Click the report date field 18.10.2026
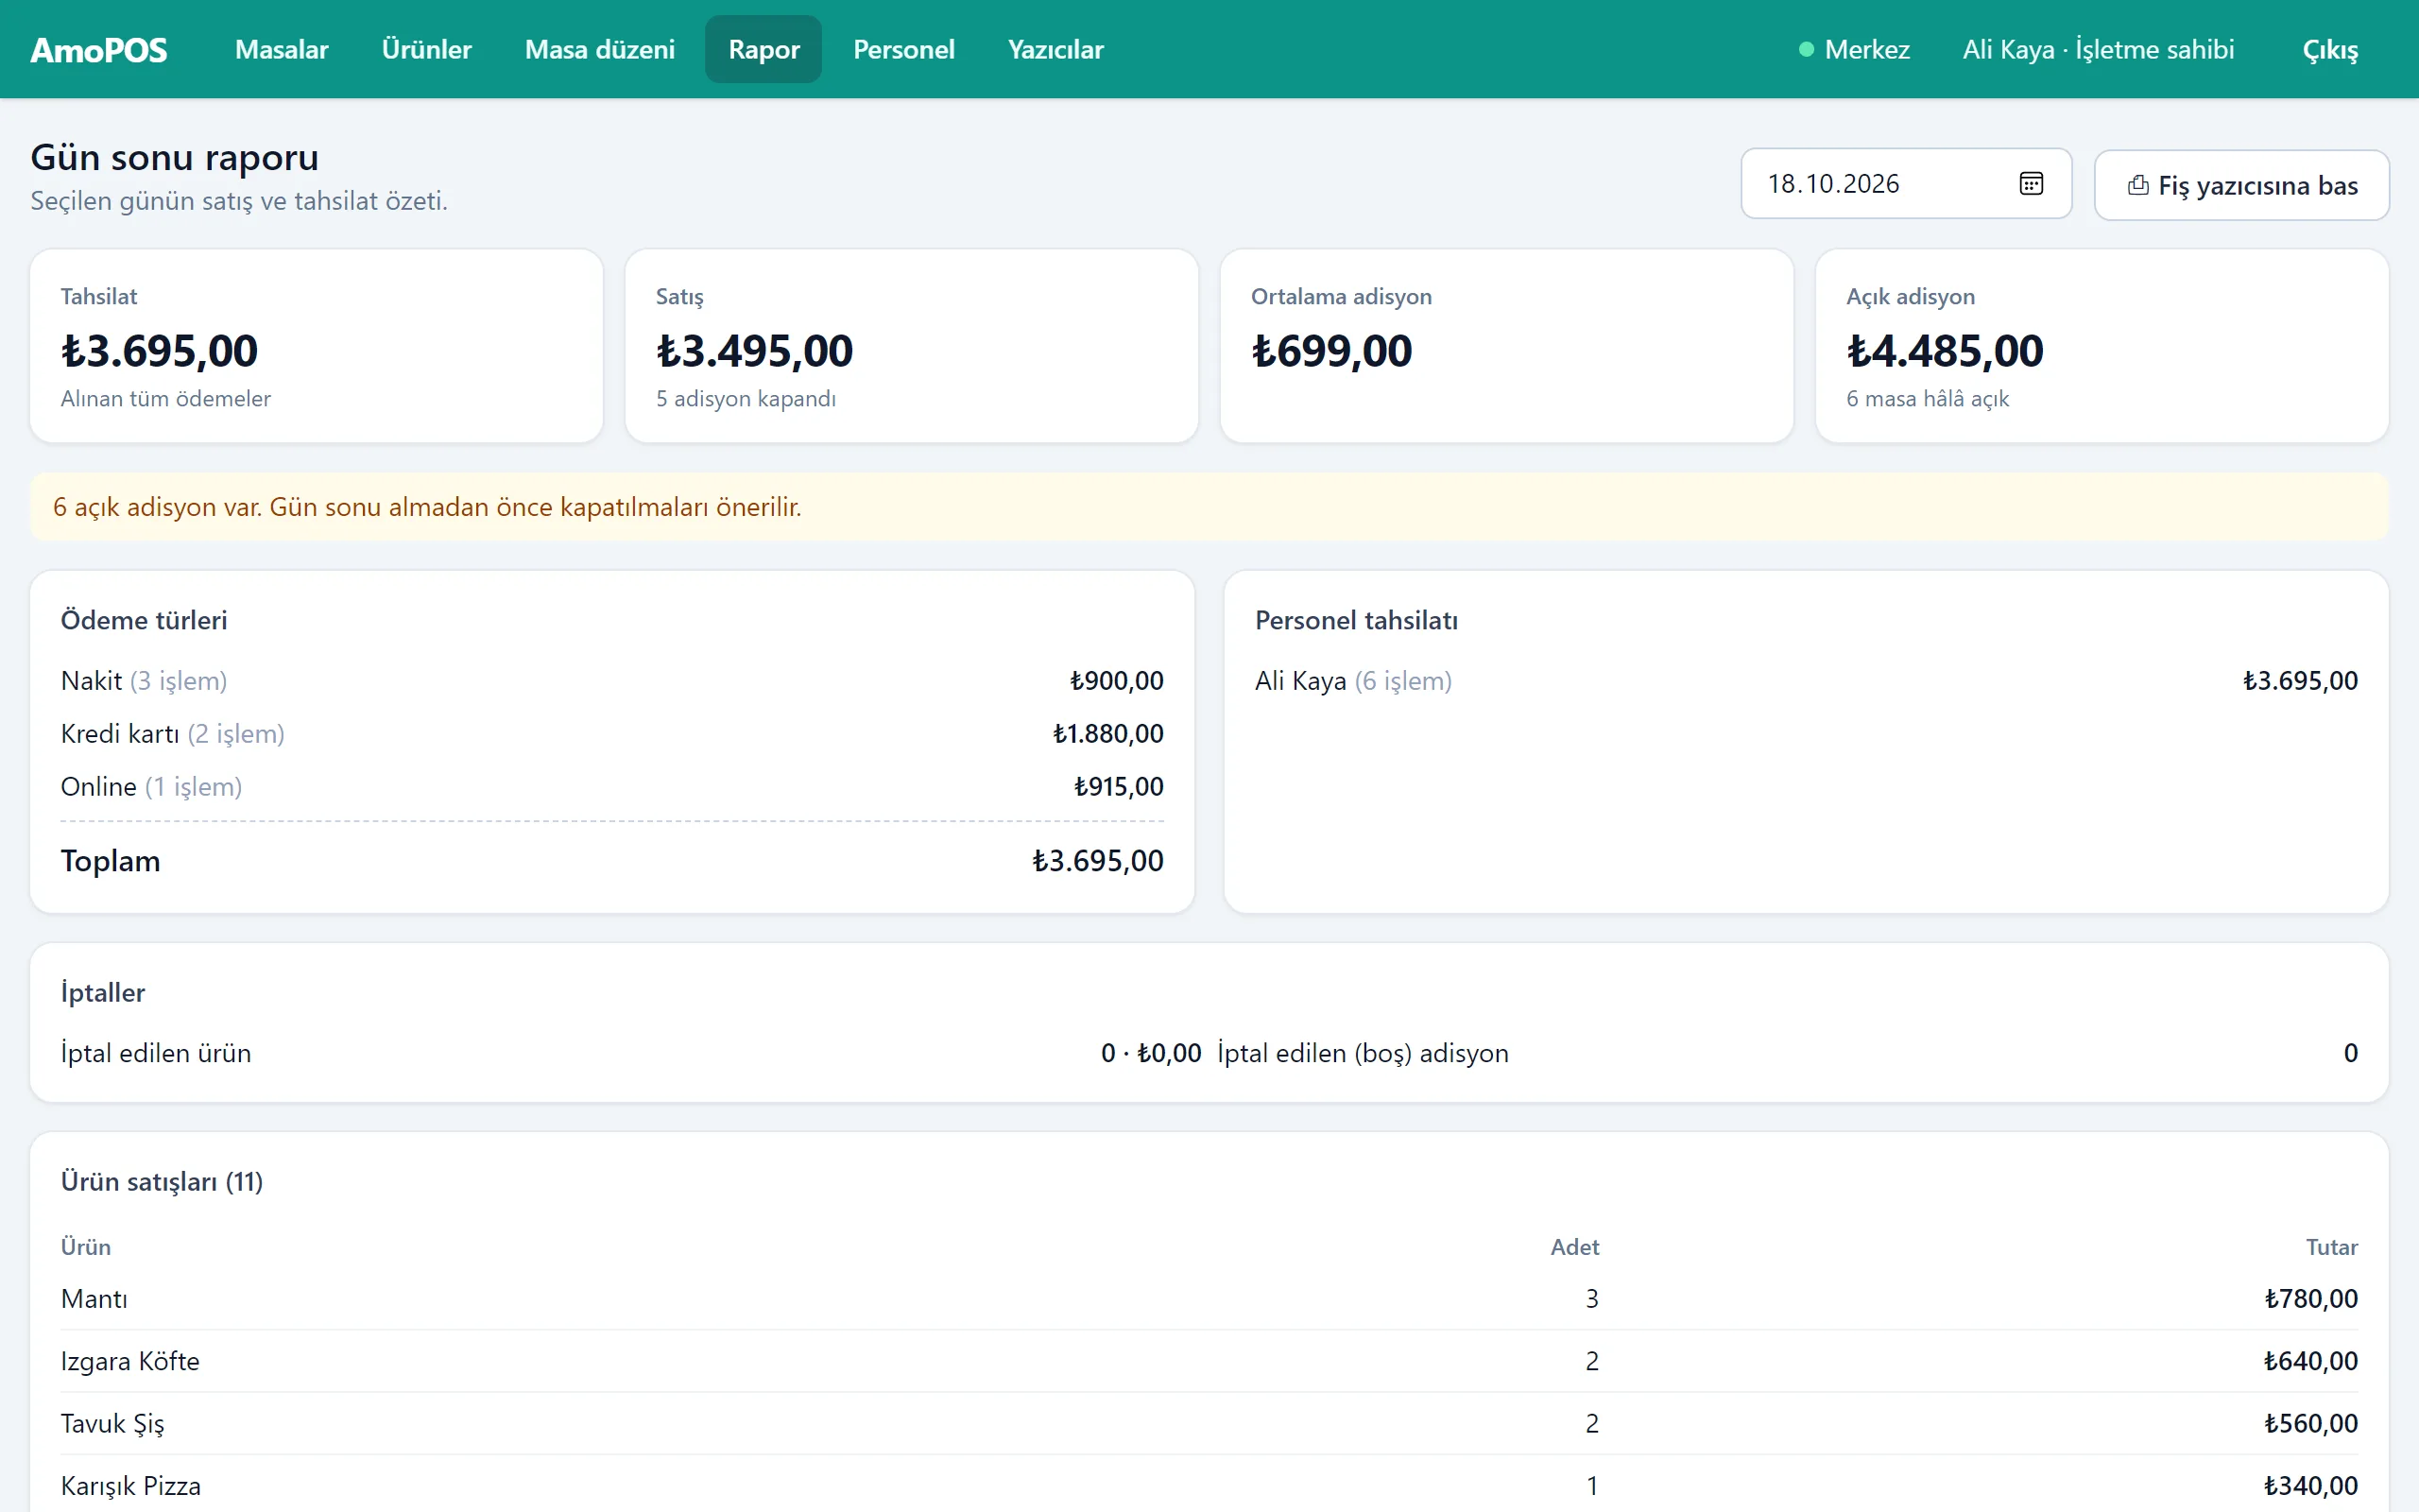2419x1512 pixels. 1905,183
